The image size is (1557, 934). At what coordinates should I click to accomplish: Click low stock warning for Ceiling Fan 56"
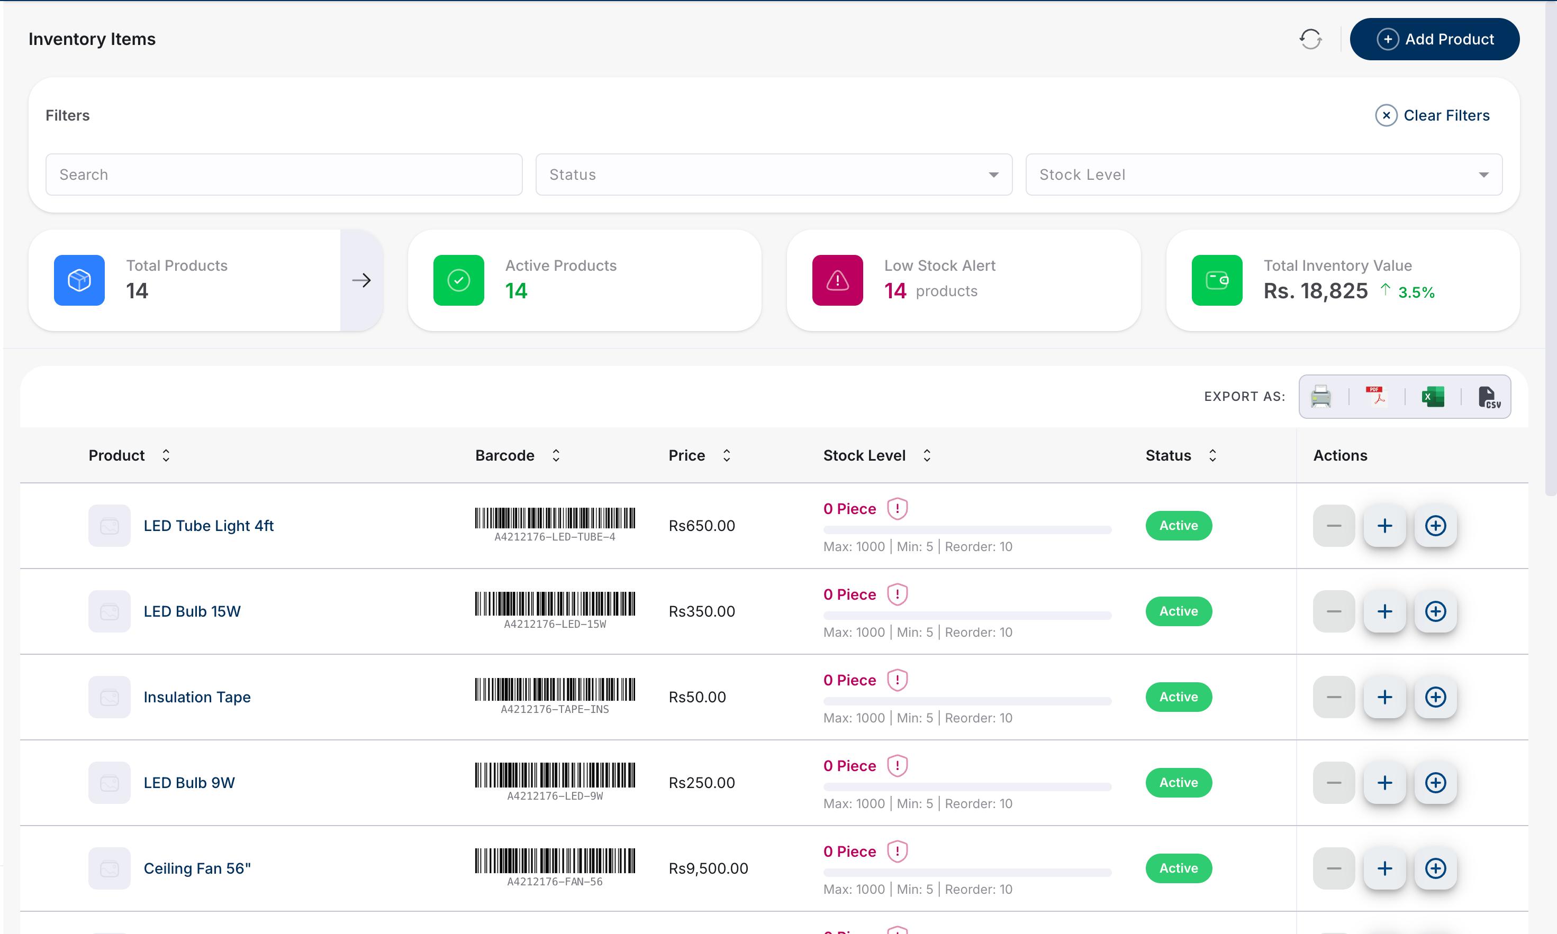[897, 851]
